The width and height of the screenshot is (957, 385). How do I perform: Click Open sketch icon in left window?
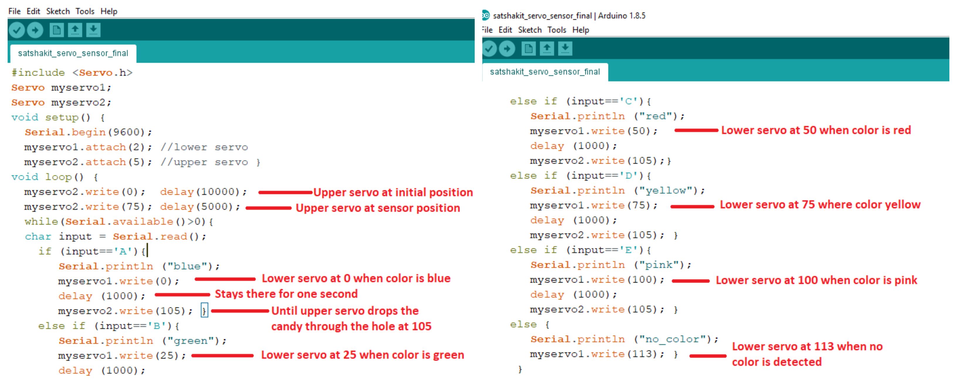75,30
